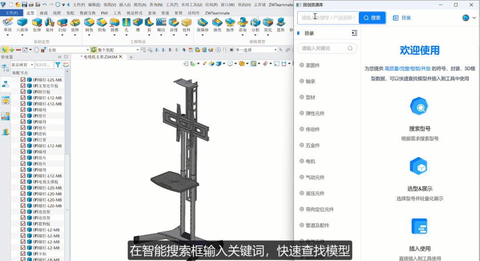Switch to the 装配 ribbon tab
480x261 pixels.
click(70, 13)
